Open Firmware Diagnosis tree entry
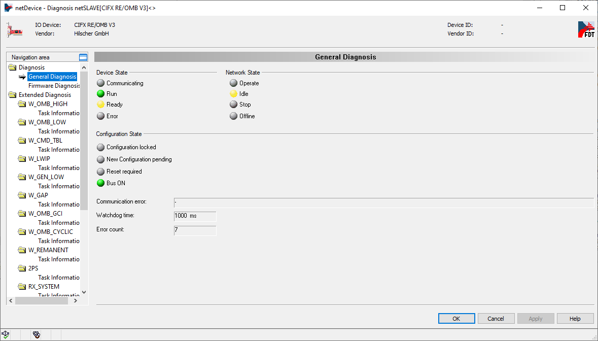598x341 pixels. [54, 86]
